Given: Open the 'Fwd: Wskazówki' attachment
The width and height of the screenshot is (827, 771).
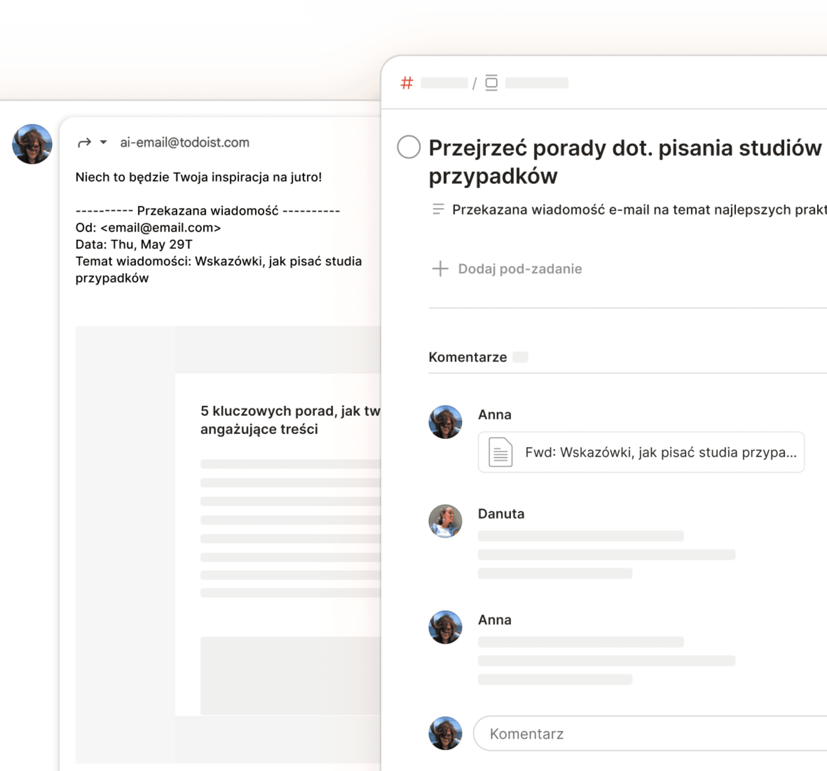Looking at the screenshot, I should click(660, 452).
